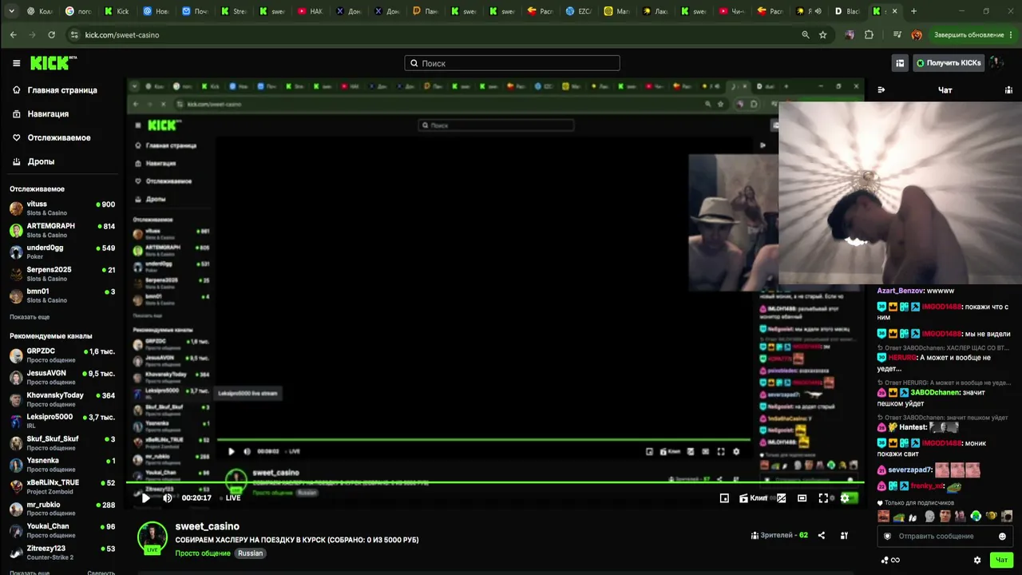Open the Kick user avatar menu
Viewport: 1022px width, 575px height.
click(996, 63)
